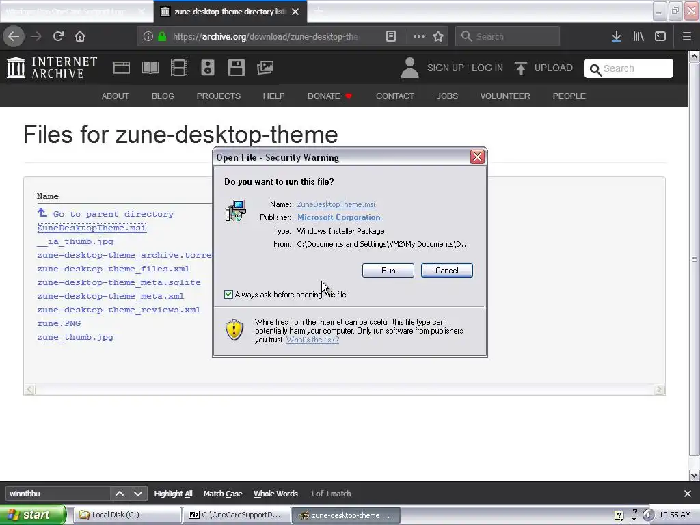The width and height of the screenshot is (700, 525).
Task: Click the green padlock security icon
Action: point(162,37)
